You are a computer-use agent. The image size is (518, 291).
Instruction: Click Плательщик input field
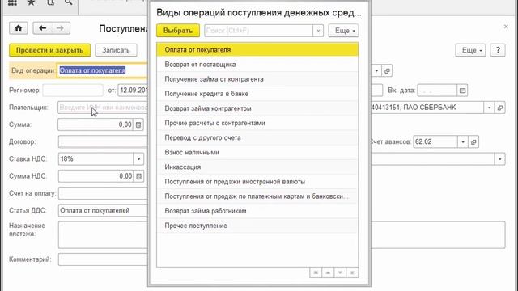pos(103,108)
